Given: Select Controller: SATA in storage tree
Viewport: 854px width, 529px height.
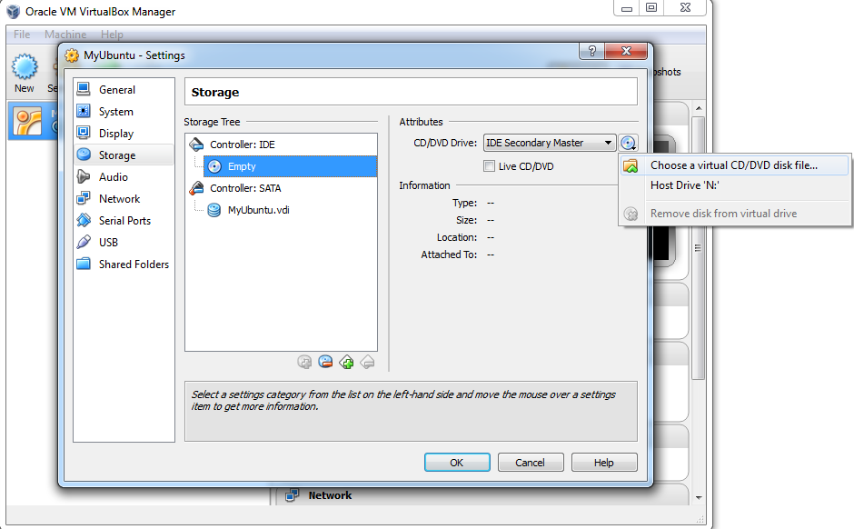Looking at the screenshot, I should point(245,188).
